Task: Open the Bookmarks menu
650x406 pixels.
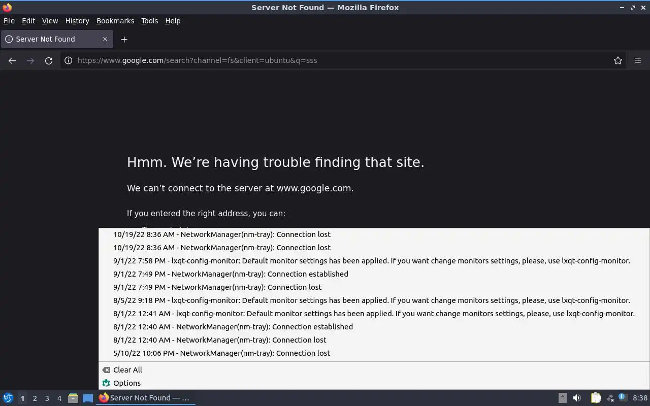Action: click(115, 21)
